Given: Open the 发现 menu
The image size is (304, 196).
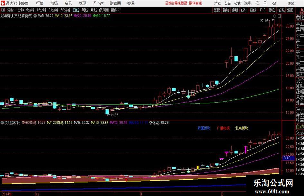Looking at the screenshot, I should 82,3.
